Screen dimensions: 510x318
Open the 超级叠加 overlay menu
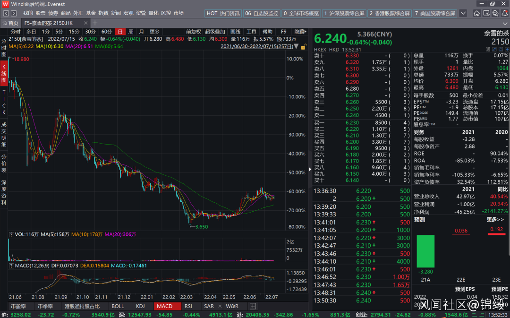tap(215, 32)
